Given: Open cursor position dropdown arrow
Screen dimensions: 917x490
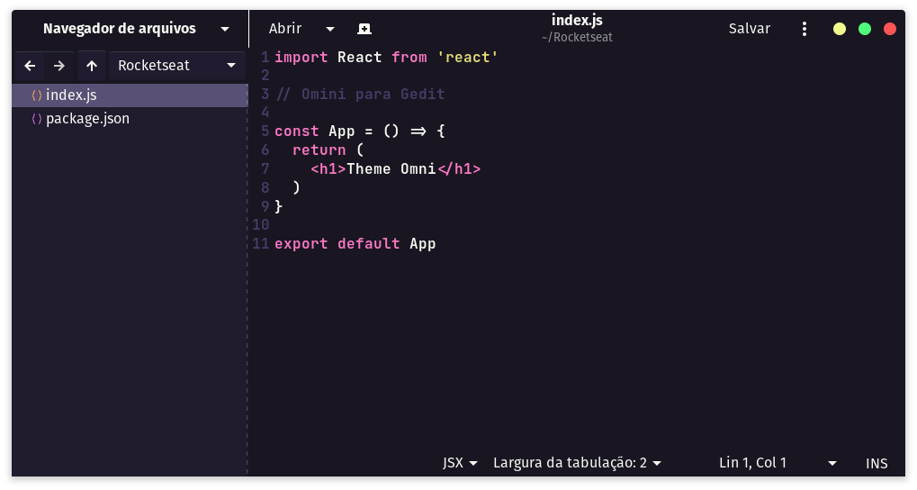Looking at the screenshot, I should click(x=832, y=463).
